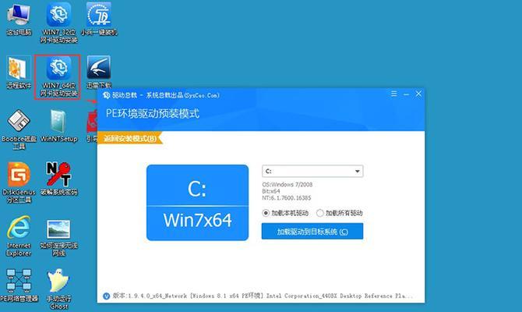Click 返回安装模式(B) tab
Viewport: 522px width, 312px height.
(130, 138)
